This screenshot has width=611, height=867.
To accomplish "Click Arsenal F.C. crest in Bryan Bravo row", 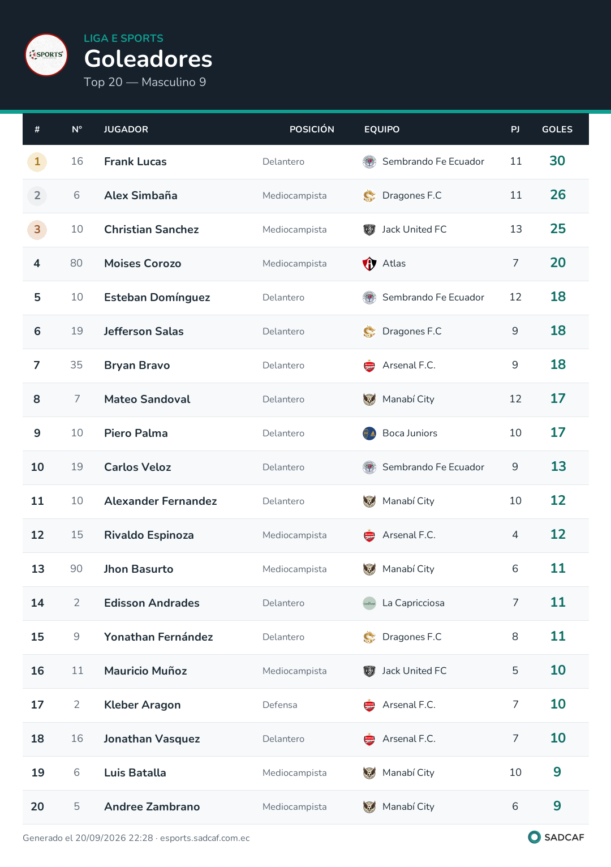I will point(369,366).
